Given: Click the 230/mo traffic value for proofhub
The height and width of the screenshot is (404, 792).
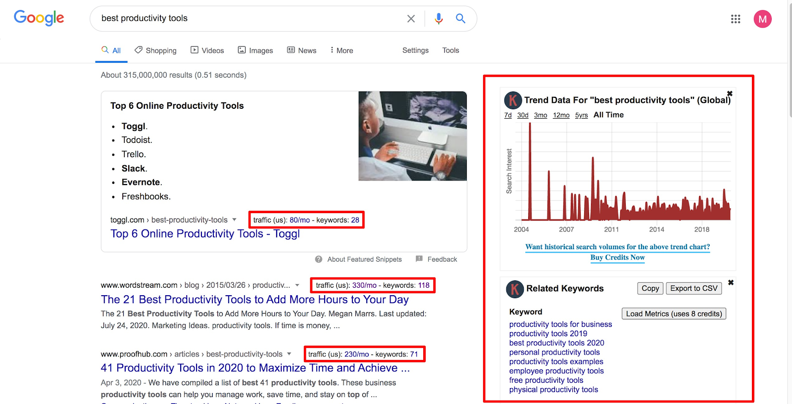Looking at the screenshot, I should tap(357, 354).
